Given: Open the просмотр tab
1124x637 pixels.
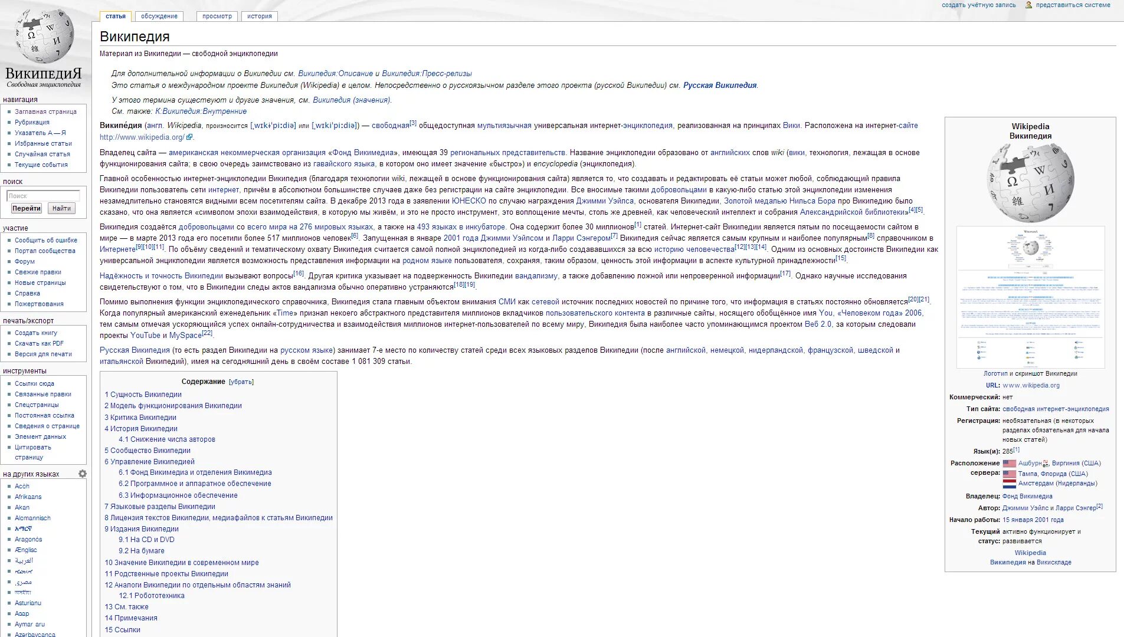Looking at the screenshot, I should point(217,17).
